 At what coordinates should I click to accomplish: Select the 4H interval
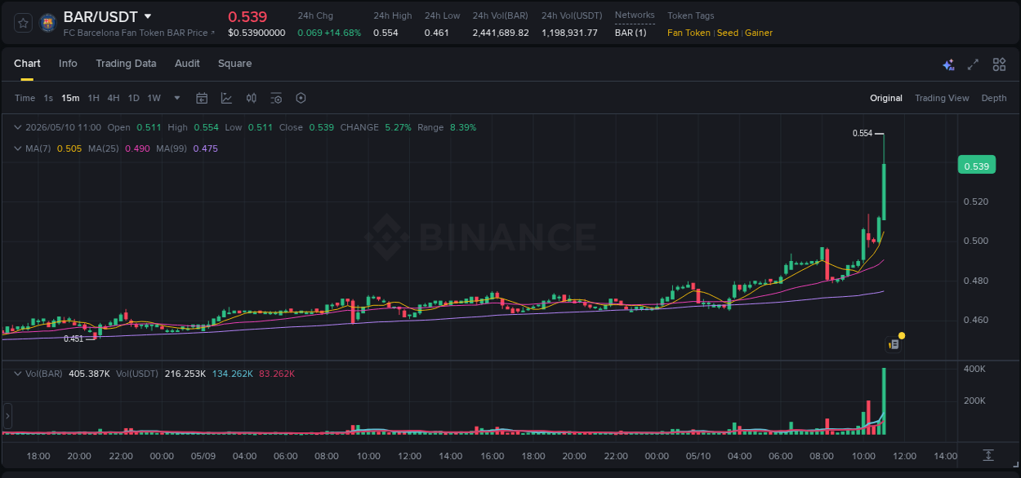(x=114, y=98)
